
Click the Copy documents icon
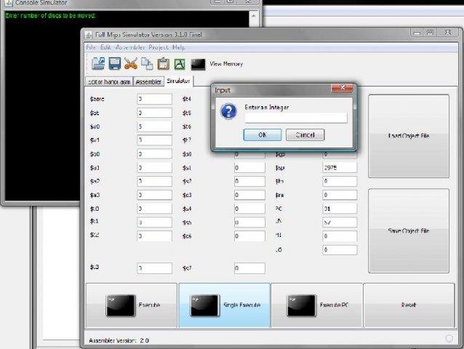tap(147, 63)
